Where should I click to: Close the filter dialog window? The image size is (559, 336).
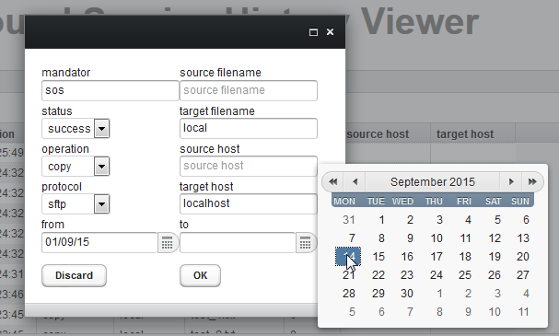coord(330,32)
